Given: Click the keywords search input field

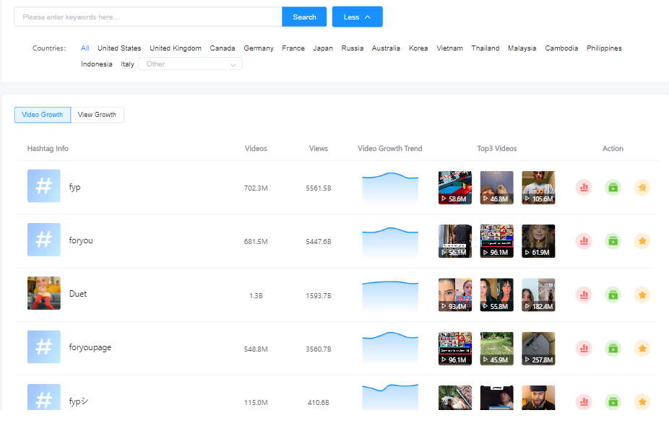Looking at the screenshot, I should tap(148, 17).
